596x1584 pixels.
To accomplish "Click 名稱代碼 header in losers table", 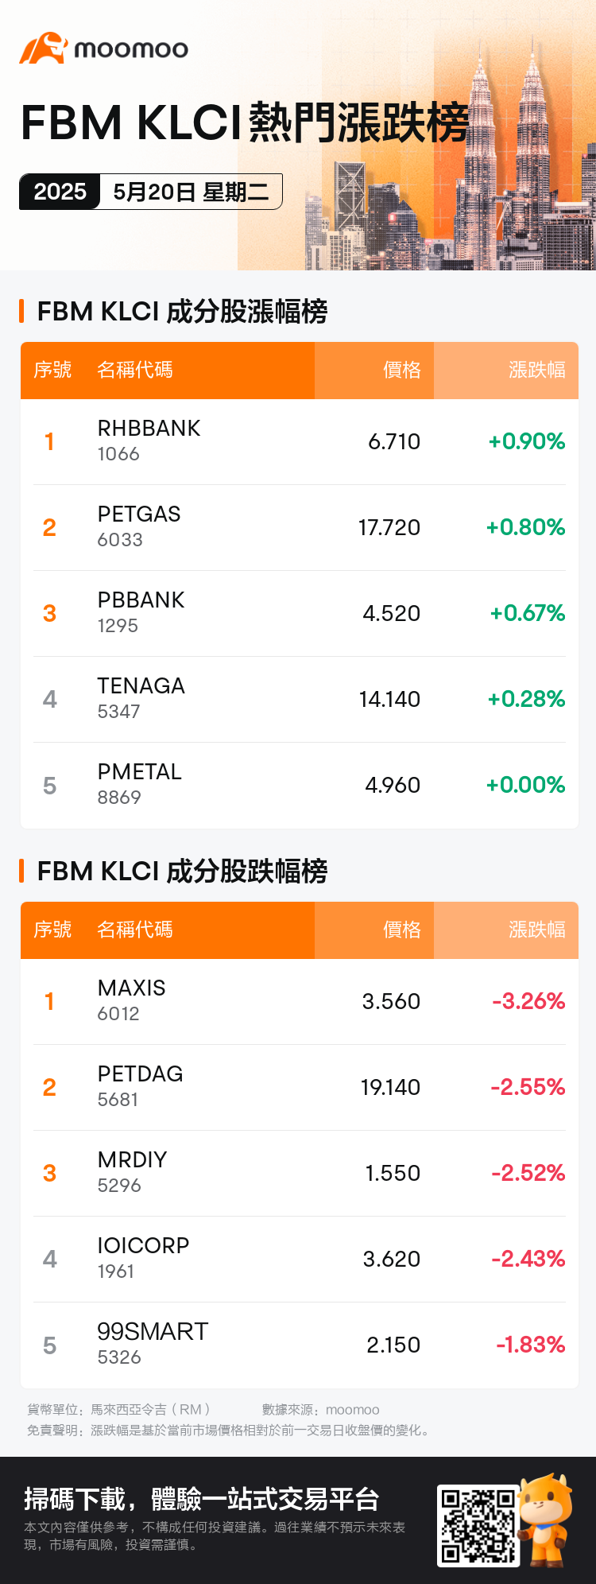I will 135,930.
